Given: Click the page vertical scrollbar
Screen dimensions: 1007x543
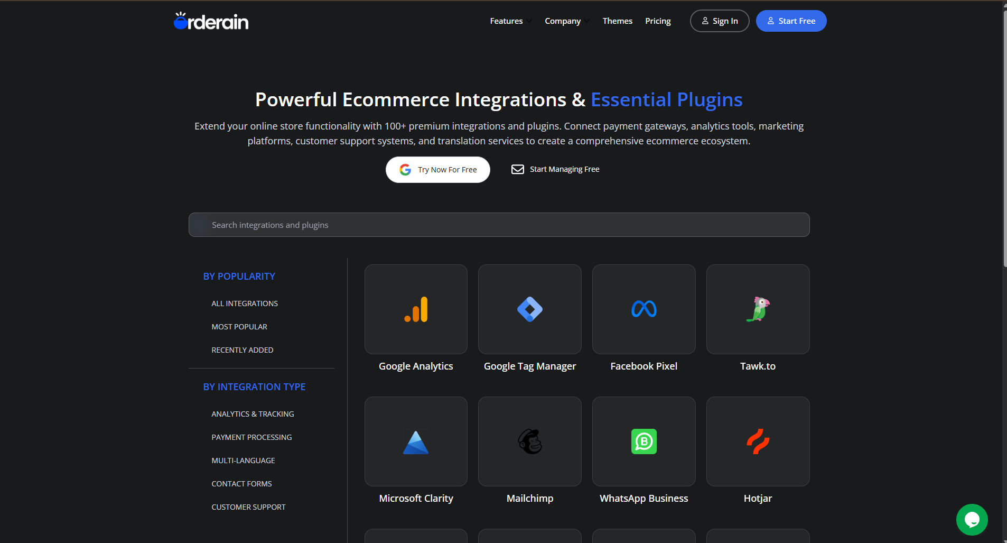Looking at the screenshot, I should click(x=1005, y=137).
